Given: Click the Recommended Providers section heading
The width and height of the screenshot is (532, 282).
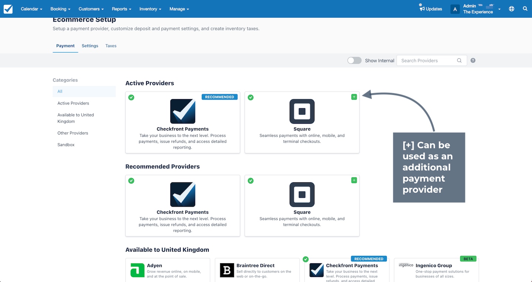Looking at the screenshot, I should (x=162, y=167).
